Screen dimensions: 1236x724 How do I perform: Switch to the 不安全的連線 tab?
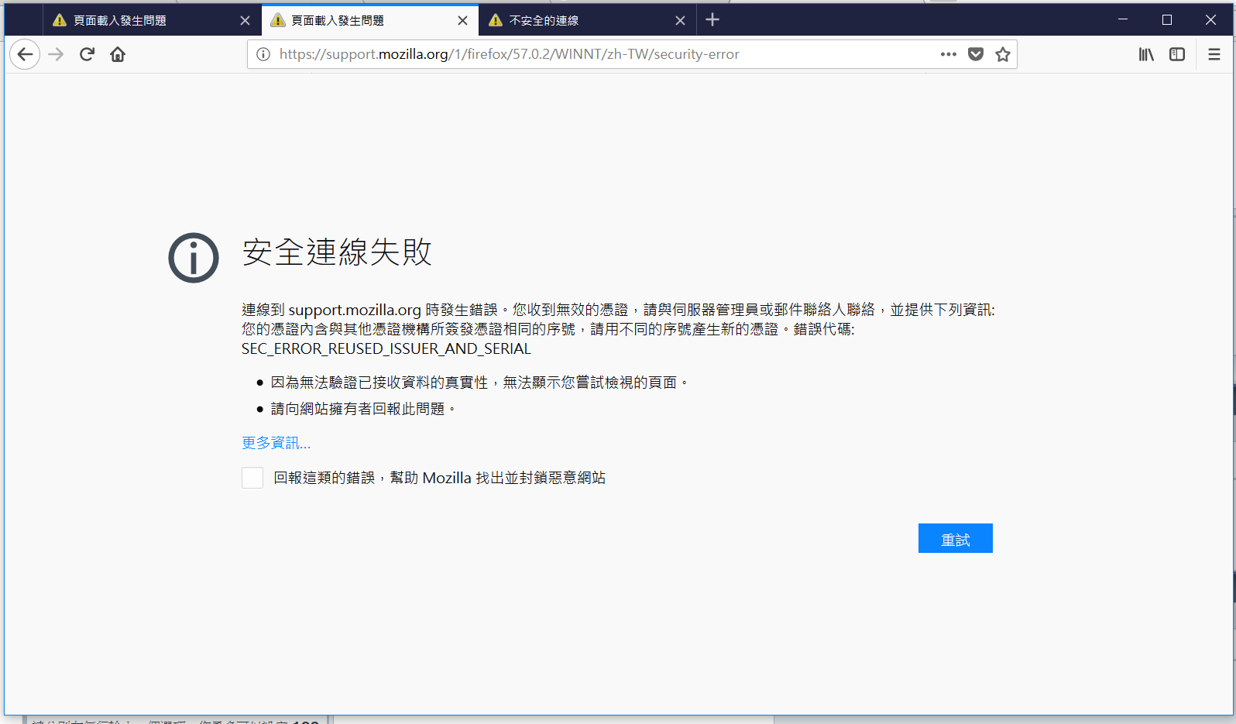573,21
